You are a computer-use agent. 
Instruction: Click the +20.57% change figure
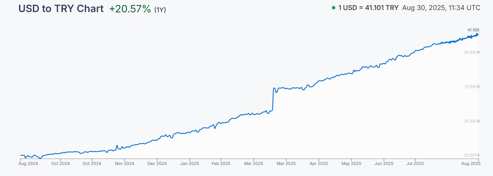click(130, 9)
